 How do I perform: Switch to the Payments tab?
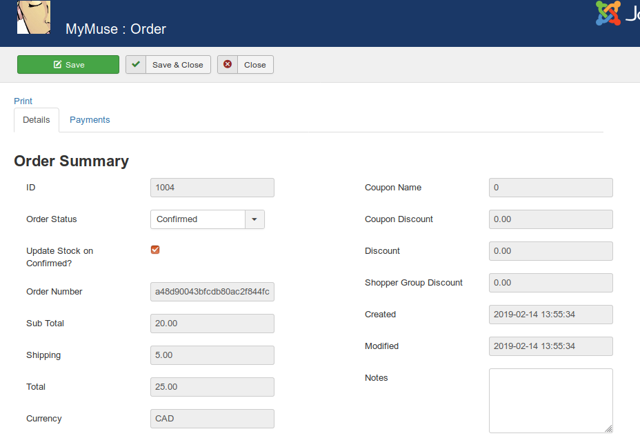tap(90, 119)
